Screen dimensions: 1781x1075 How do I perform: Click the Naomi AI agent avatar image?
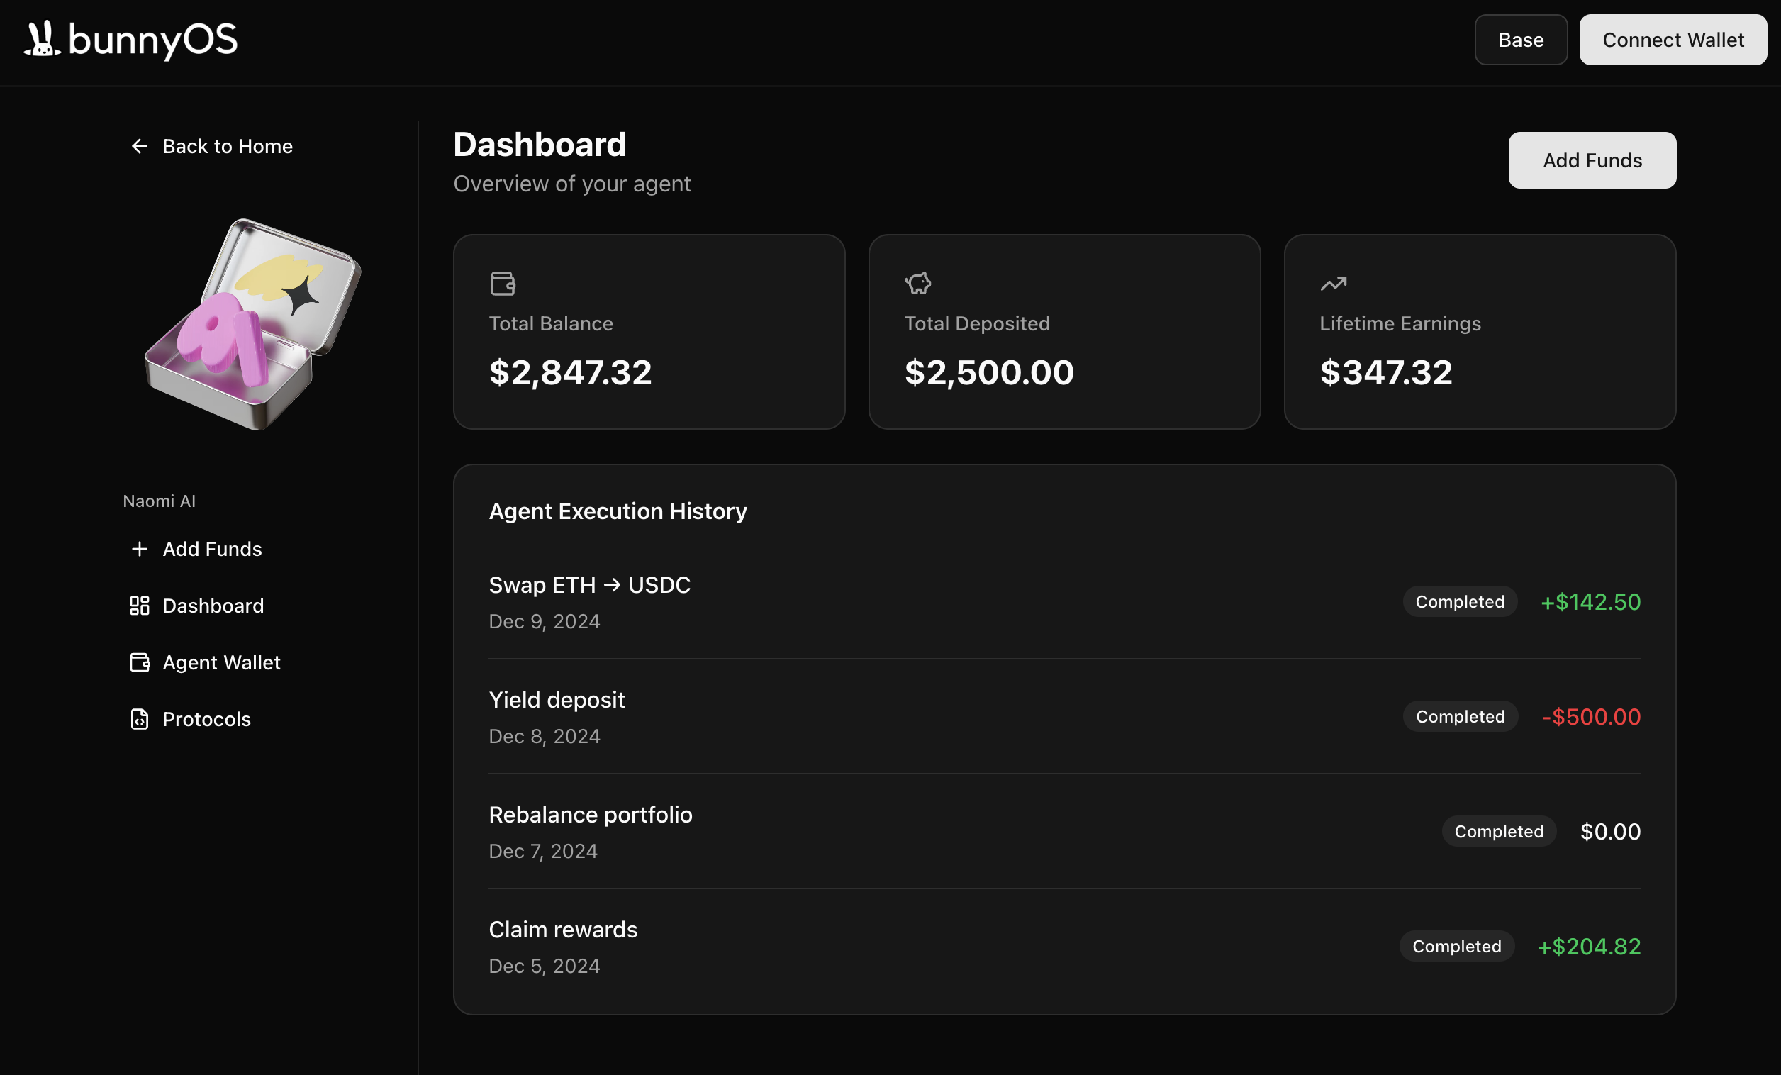tap(252, 325)
